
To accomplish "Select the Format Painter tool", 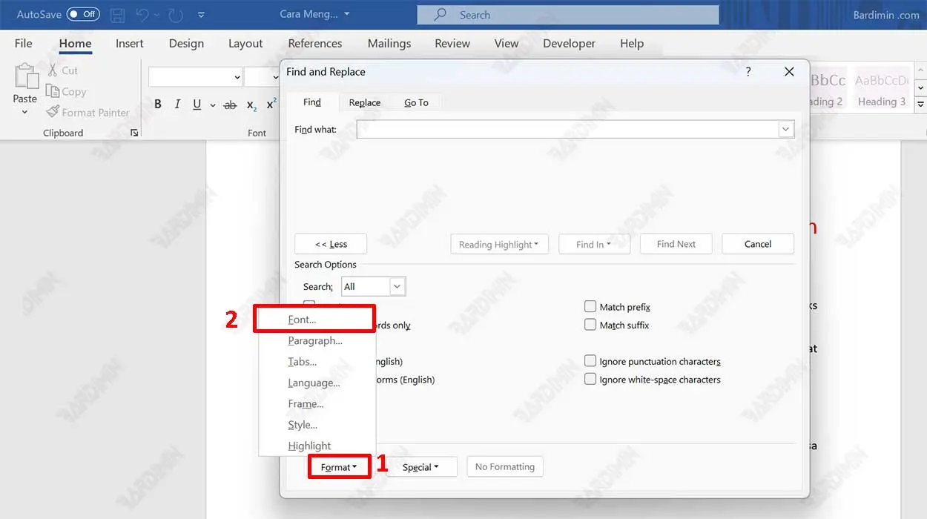I will (x=88, y=113).
